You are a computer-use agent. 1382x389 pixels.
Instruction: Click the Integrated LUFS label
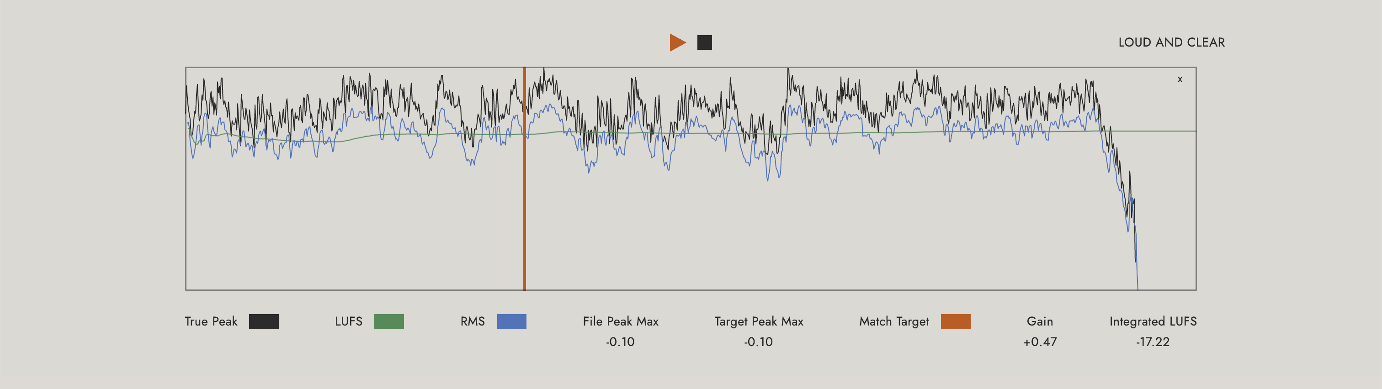(1153, 321)
